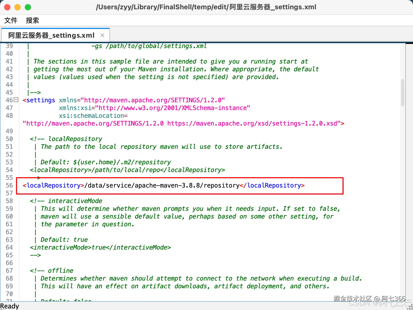This screenshot has height=310, width=413.
Task: Close the 阿里云服务器_settings.xml tab
Action: coord(102,35)
